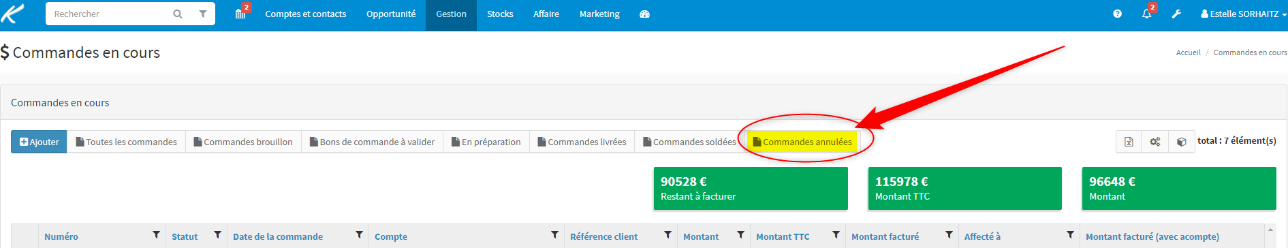Click the Restant à facturer green card
1288x248 pixels.
pos(751,189)
